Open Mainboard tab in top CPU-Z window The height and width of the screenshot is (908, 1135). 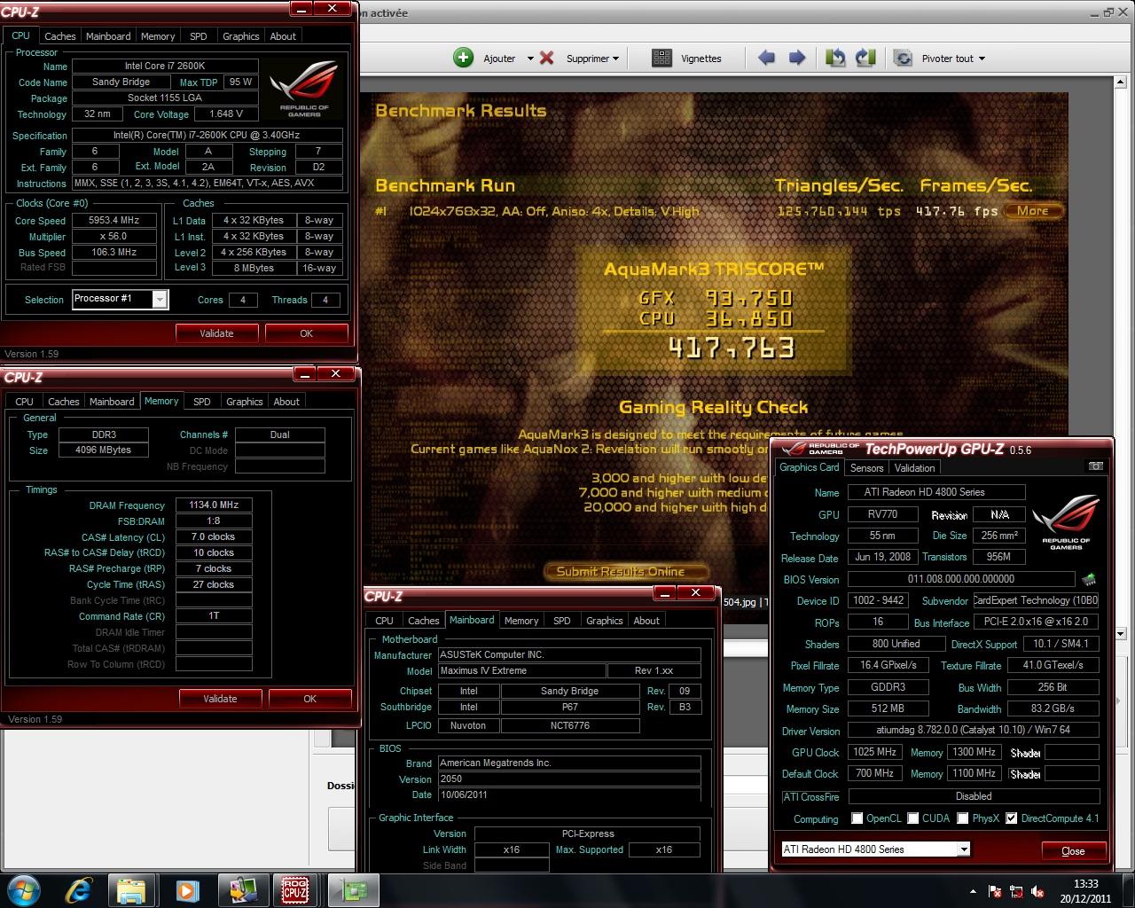pyautogui.click(x=108, y=36)
